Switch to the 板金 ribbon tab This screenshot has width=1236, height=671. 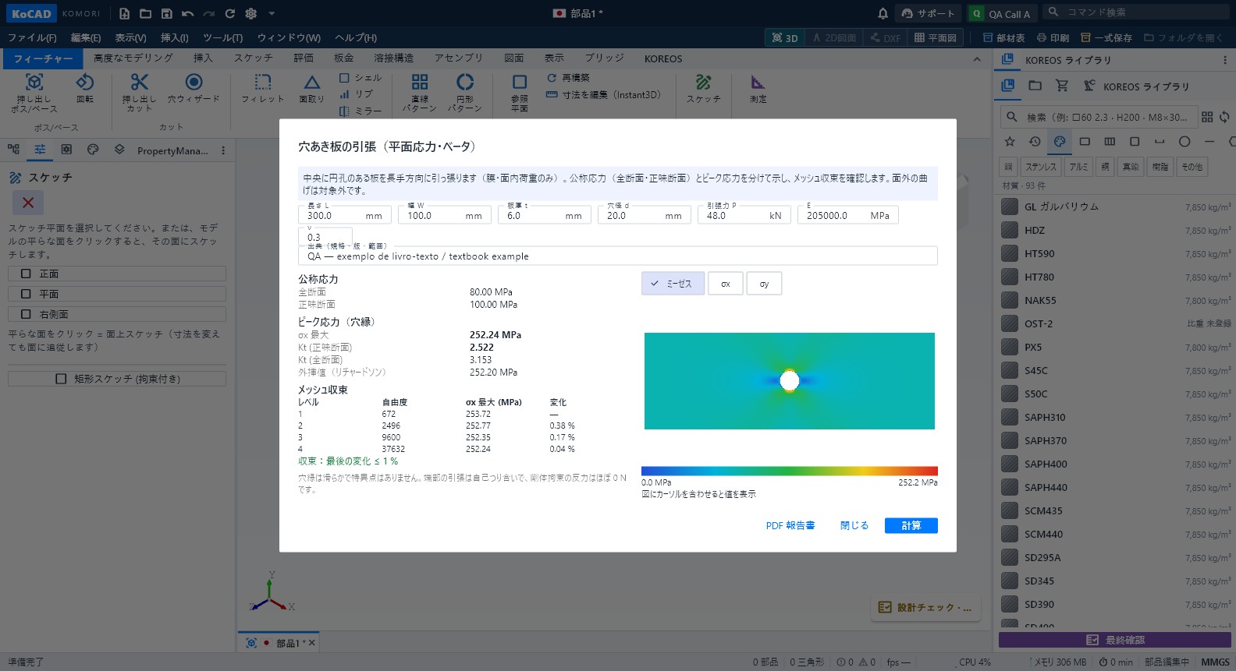tap(344, 58)
